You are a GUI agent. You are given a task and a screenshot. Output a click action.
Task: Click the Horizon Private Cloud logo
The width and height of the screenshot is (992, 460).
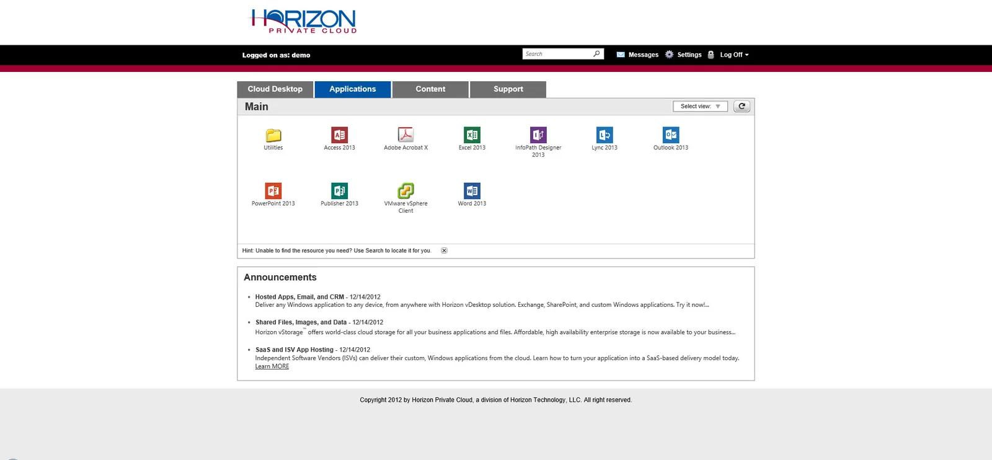[x=303, y=21]
